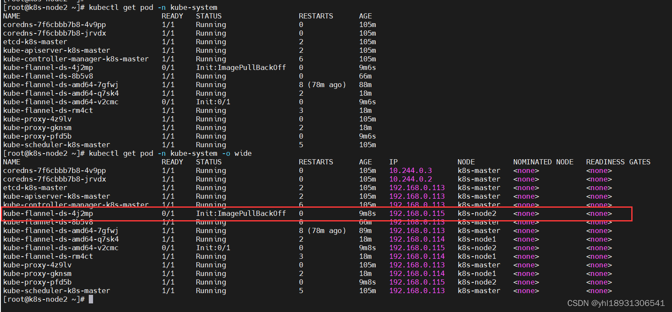Click the terminal cursor block at the last prompt
This screenshot has width=672, height=312.
91,299
